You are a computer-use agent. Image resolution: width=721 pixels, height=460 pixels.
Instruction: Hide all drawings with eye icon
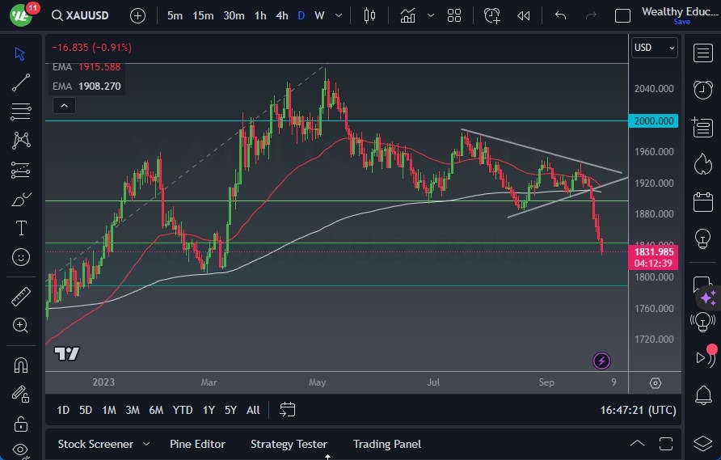[21, 450]
